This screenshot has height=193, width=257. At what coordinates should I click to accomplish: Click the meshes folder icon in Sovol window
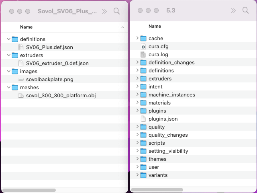pyautogui.click(x=15, y=88)
